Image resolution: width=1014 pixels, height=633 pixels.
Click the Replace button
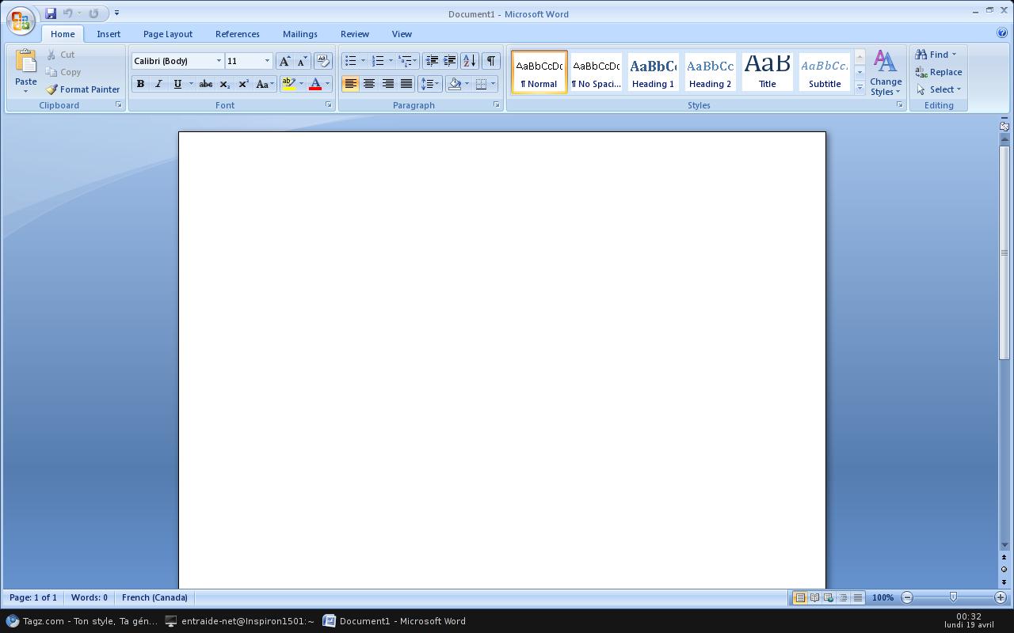pos(939,72)
